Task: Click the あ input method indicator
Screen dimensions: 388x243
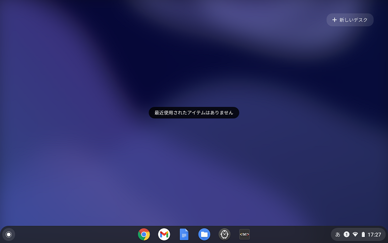Action: coord(337,234)
